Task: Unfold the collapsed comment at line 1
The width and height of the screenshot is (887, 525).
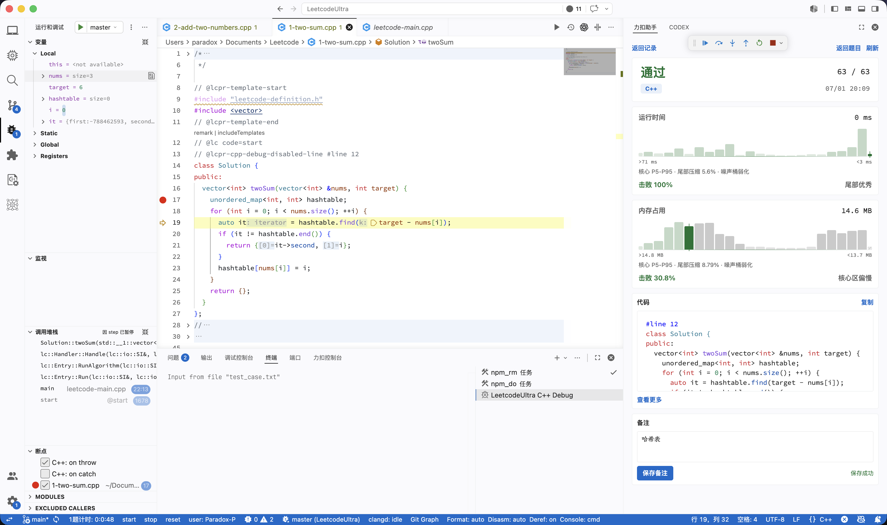Action: click(x=188, y=54)
